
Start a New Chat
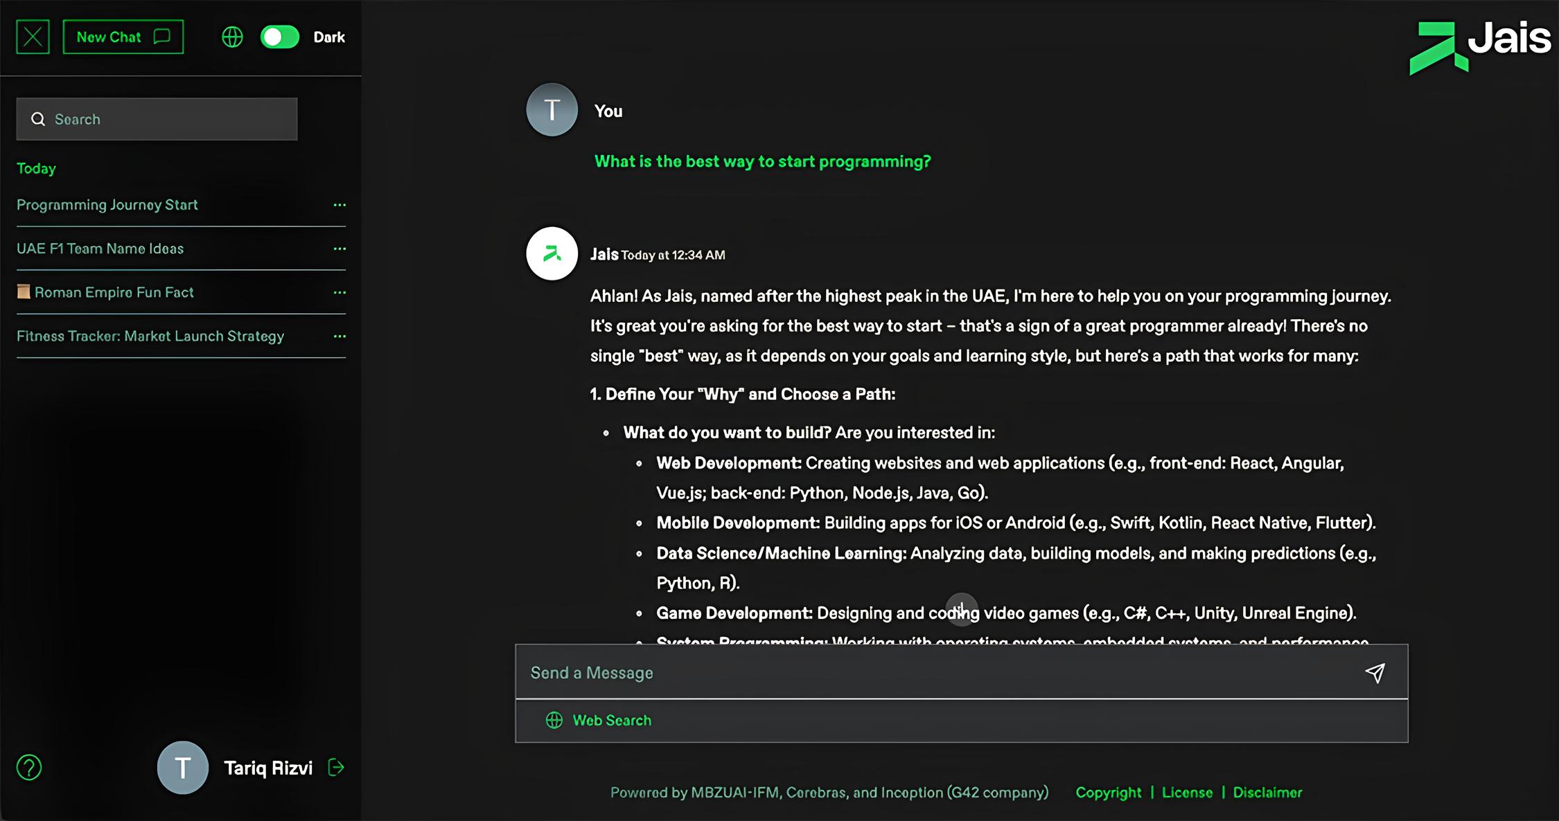(123, 37)
